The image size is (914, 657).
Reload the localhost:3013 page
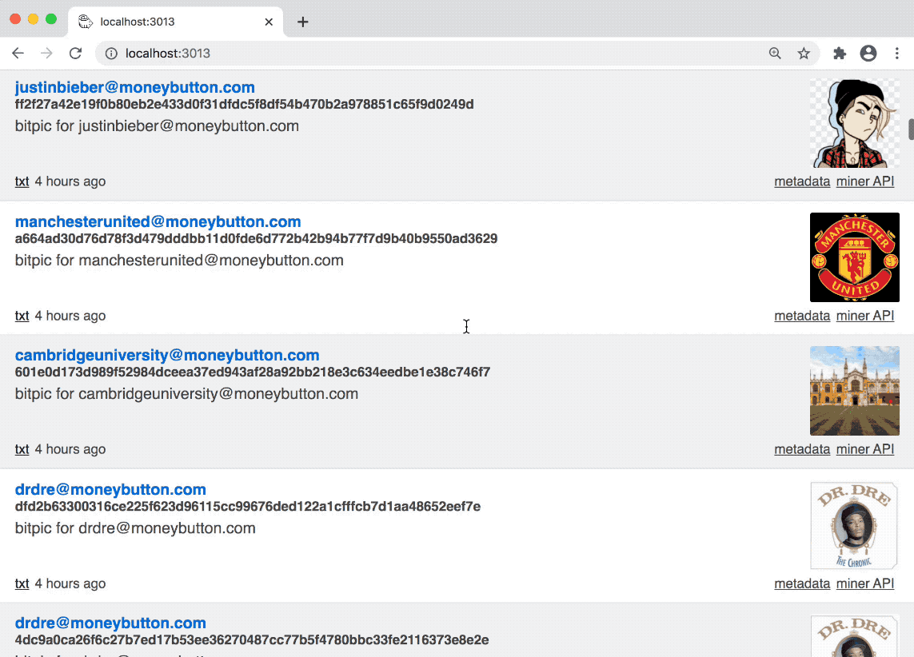75,53
